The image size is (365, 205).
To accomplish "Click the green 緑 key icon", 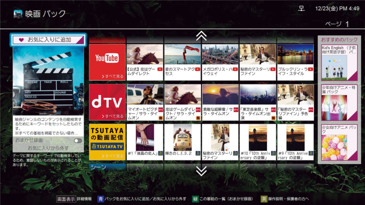I will tap(195, 199).
